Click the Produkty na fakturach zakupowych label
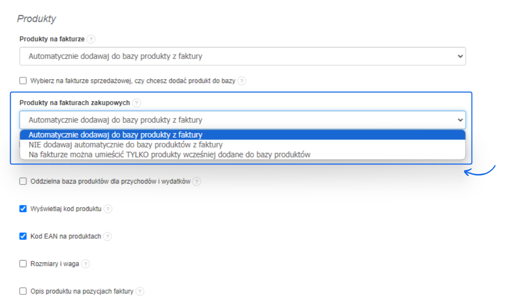Image resolution: width=510 pixels, height=304 pixels. [75, 103]
